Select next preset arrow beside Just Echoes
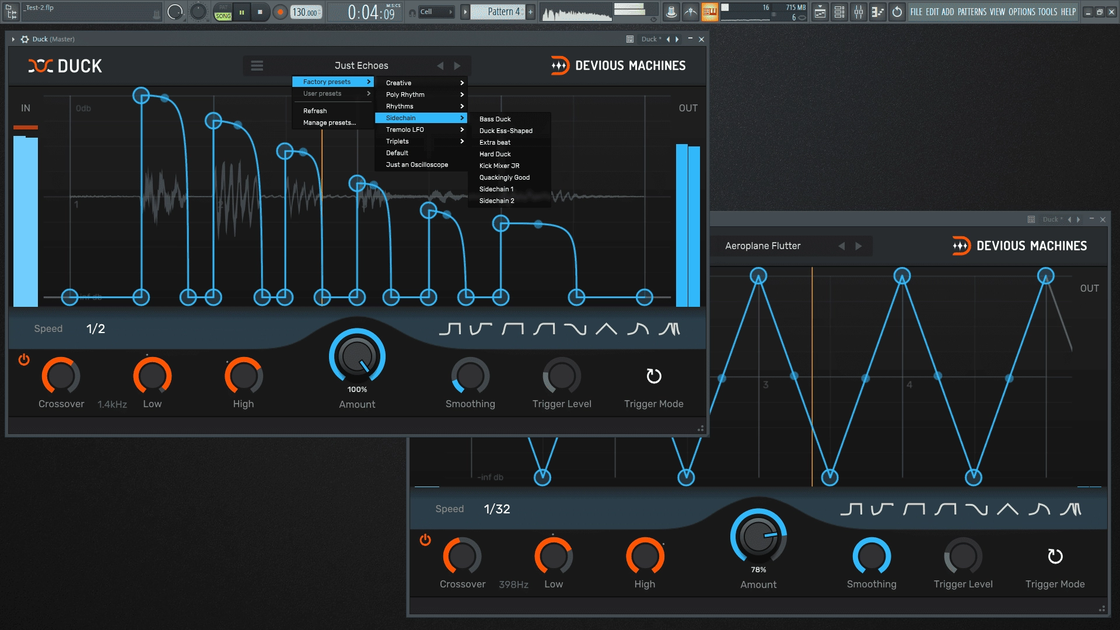 [457, 66]
